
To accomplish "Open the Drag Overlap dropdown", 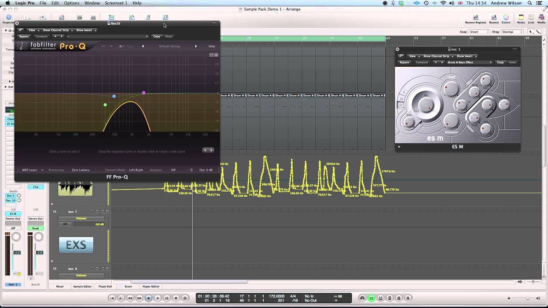I will [x=512, y=32].
